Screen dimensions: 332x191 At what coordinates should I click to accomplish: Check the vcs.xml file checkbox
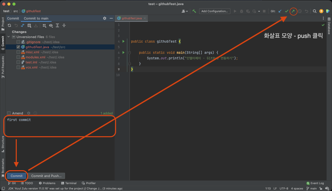(18, 67)
